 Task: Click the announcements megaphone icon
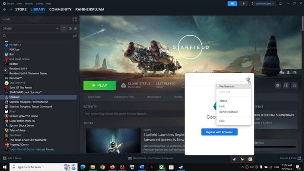pos(232,4)
